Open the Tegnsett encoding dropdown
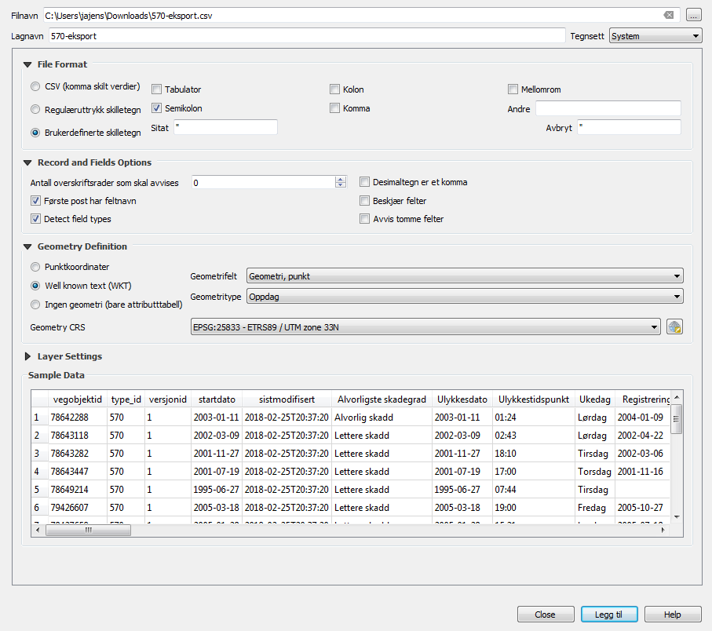 click(x=655, y=36)
